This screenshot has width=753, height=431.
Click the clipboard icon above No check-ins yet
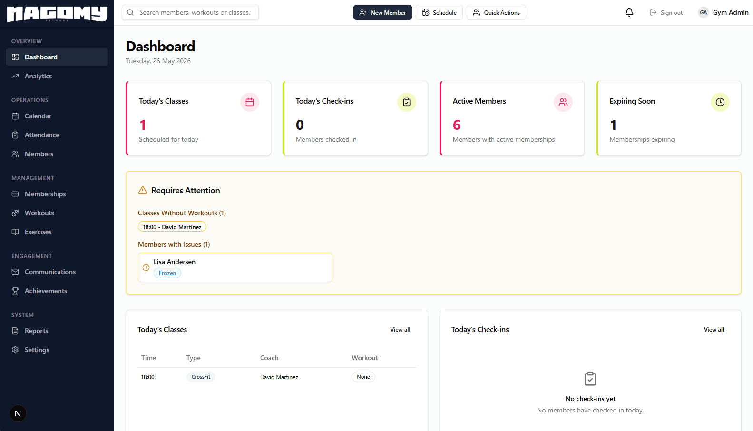click(590, 379)
